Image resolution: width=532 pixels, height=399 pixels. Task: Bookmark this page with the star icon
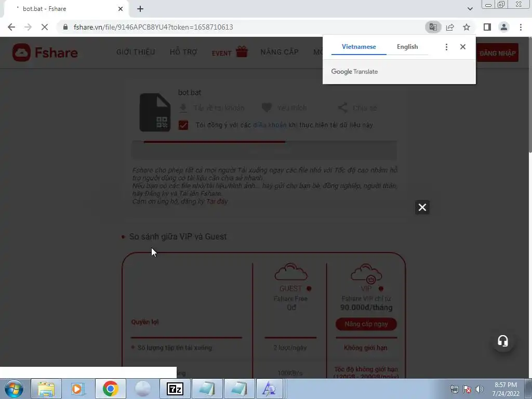[x=467, y=27]
